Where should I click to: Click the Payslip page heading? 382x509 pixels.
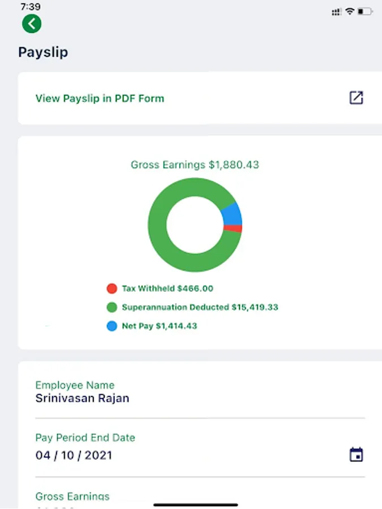43,51
